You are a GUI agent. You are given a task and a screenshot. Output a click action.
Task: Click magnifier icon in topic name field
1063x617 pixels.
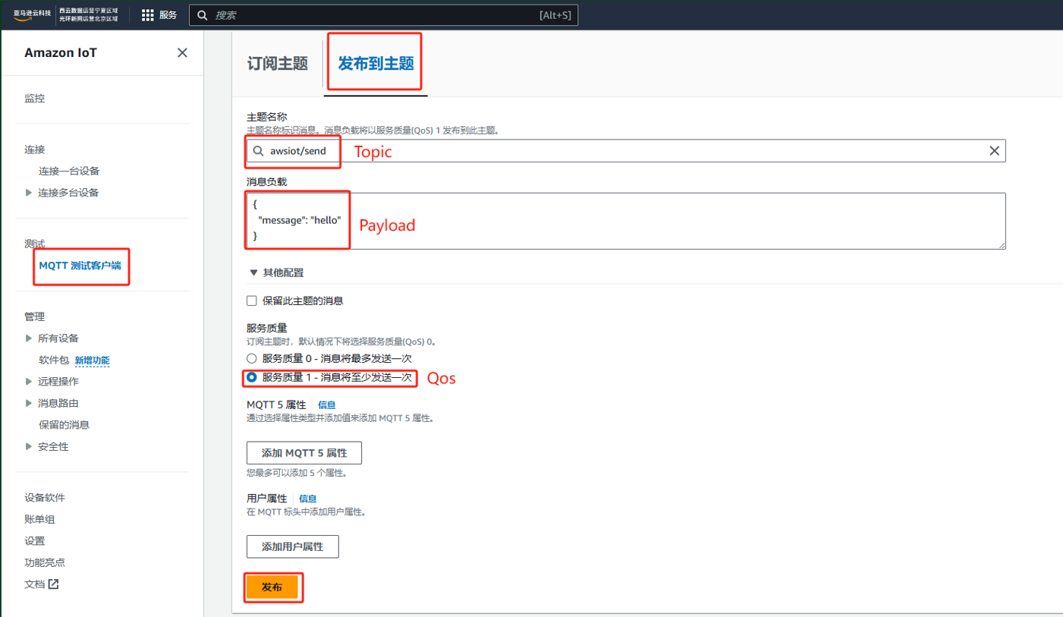coord(259,151)
